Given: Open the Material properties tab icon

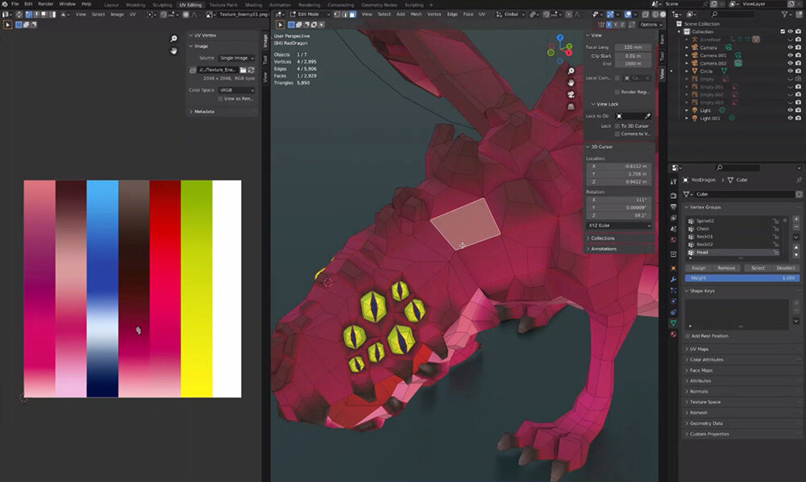Looking at the screenshot, I should point(674,334).
